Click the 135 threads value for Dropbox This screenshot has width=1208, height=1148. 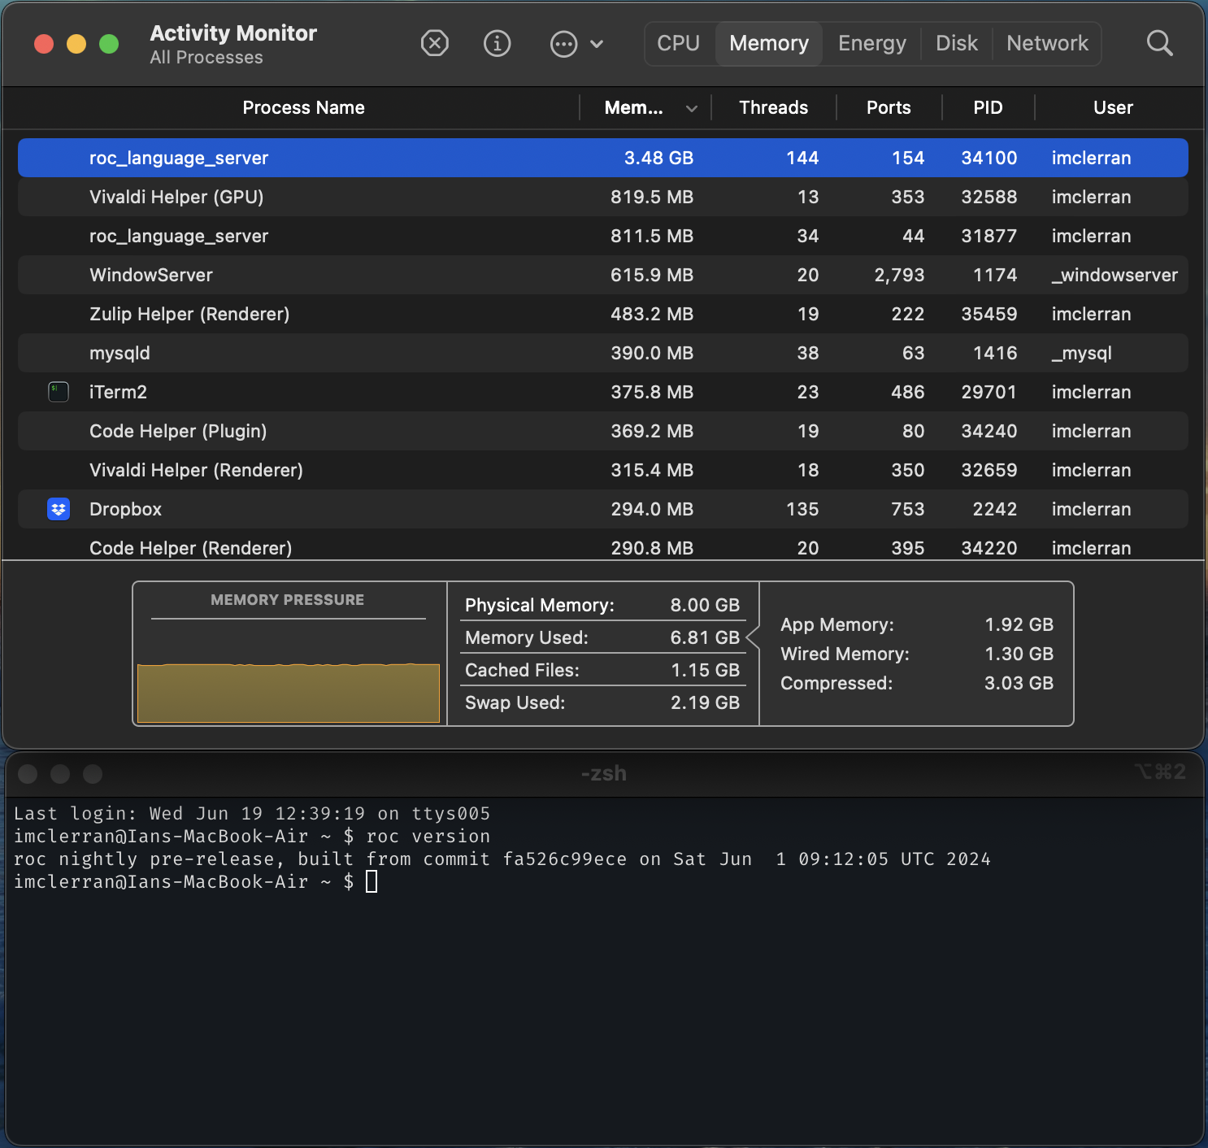[802, 509]
